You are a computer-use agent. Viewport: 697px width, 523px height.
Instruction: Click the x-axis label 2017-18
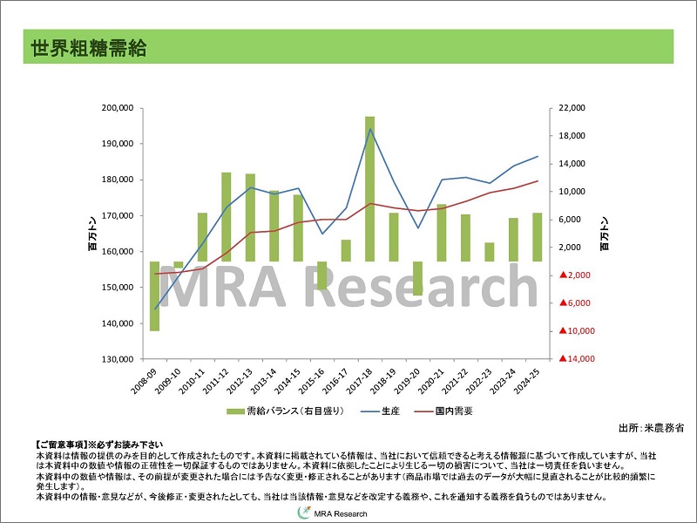pyautogui.click(x=359, y=381)
